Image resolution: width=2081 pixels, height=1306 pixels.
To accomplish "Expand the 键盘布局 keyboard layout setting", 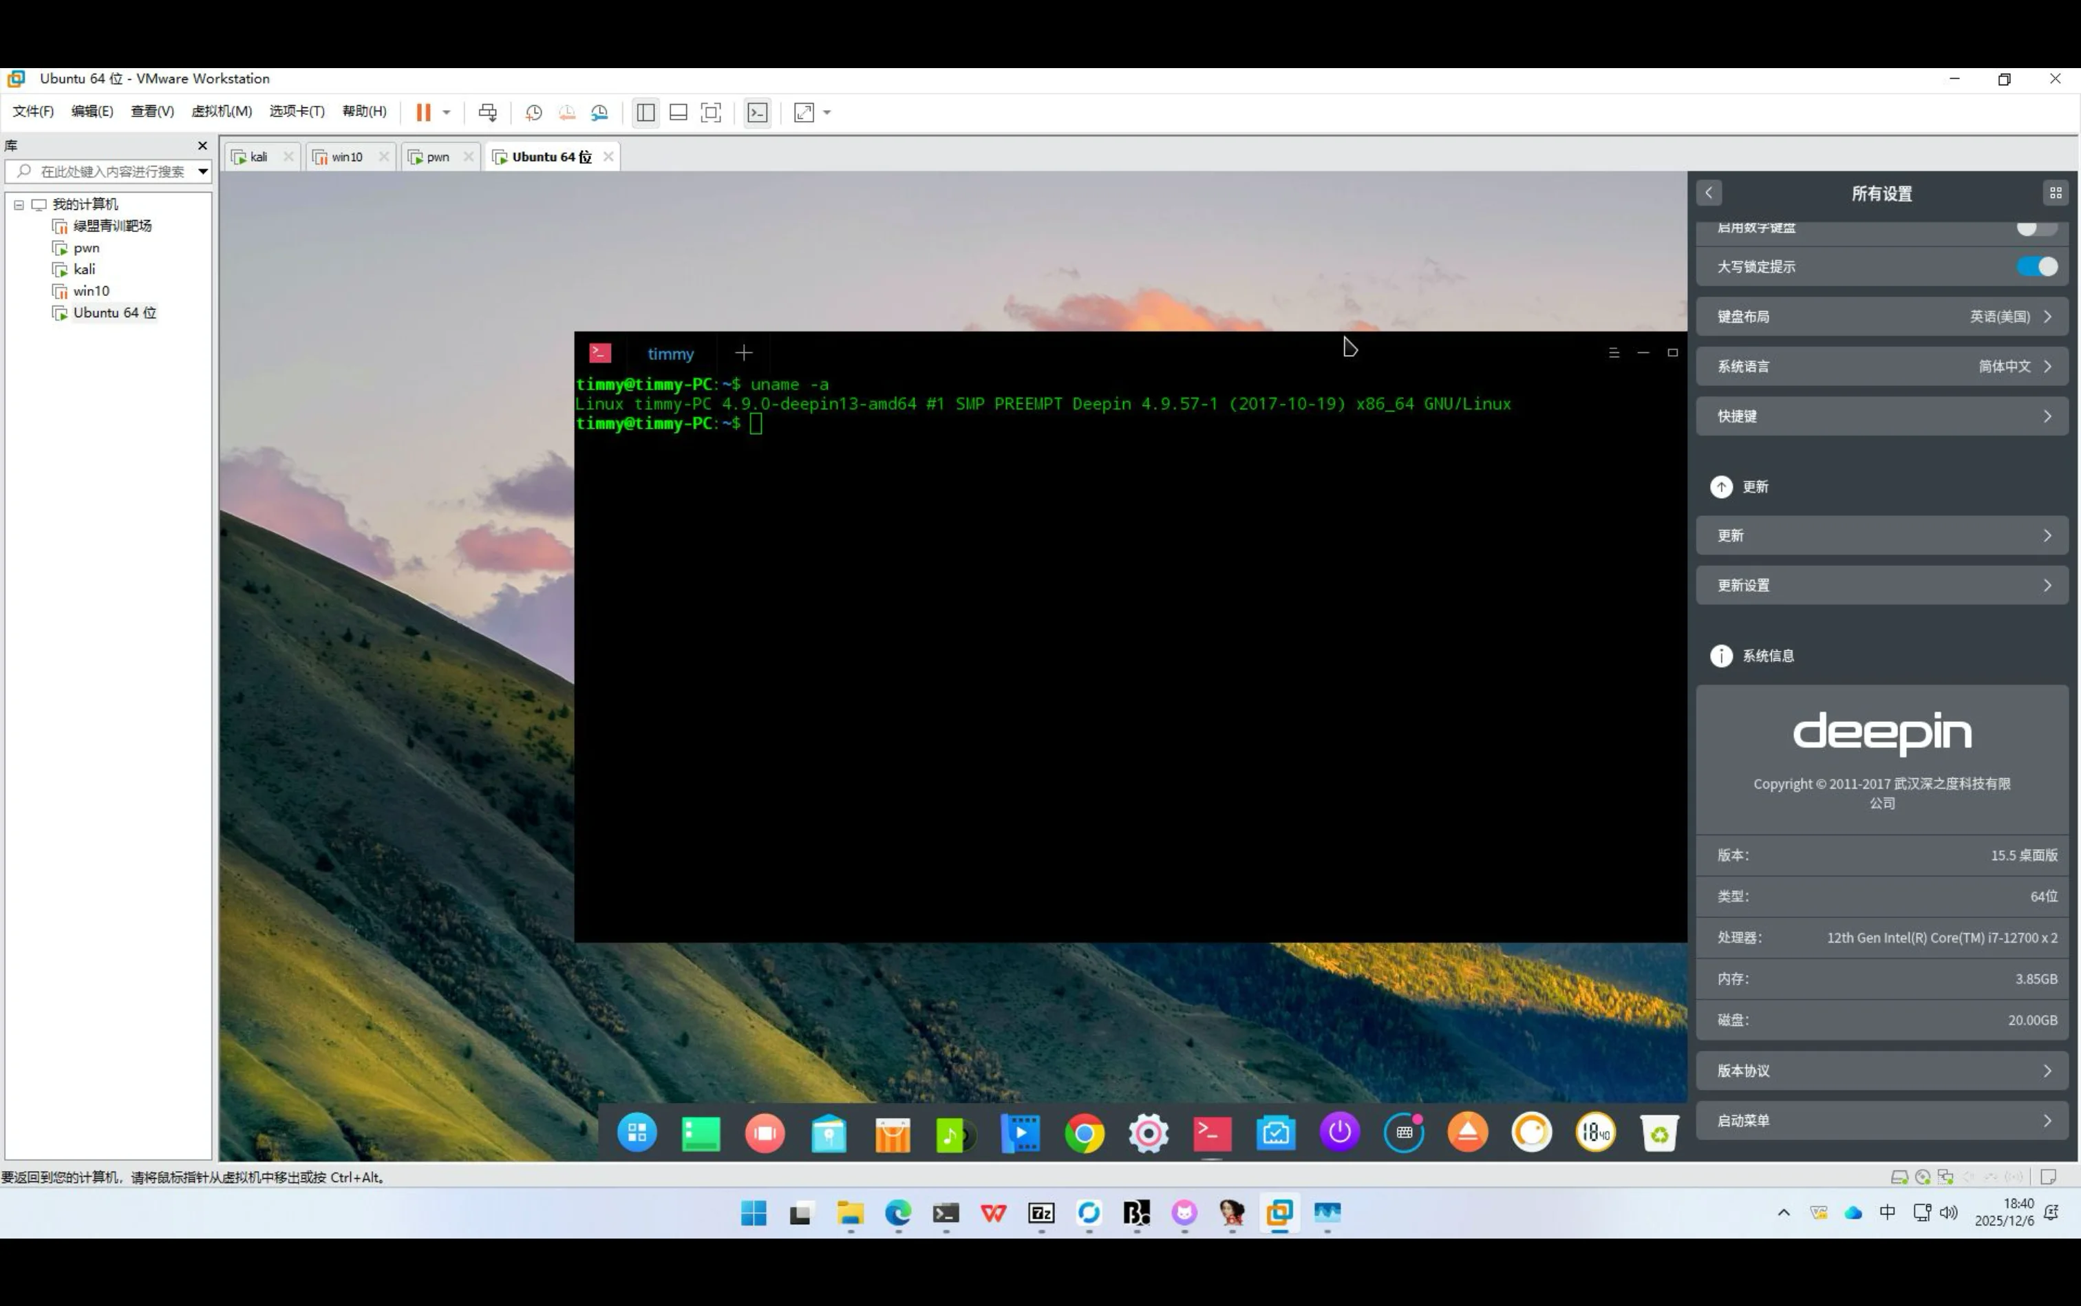I will 1881,317.
